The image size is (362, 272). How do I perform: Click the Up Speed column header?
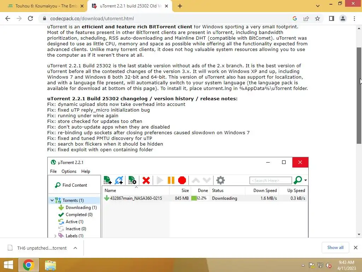(293, 190)
